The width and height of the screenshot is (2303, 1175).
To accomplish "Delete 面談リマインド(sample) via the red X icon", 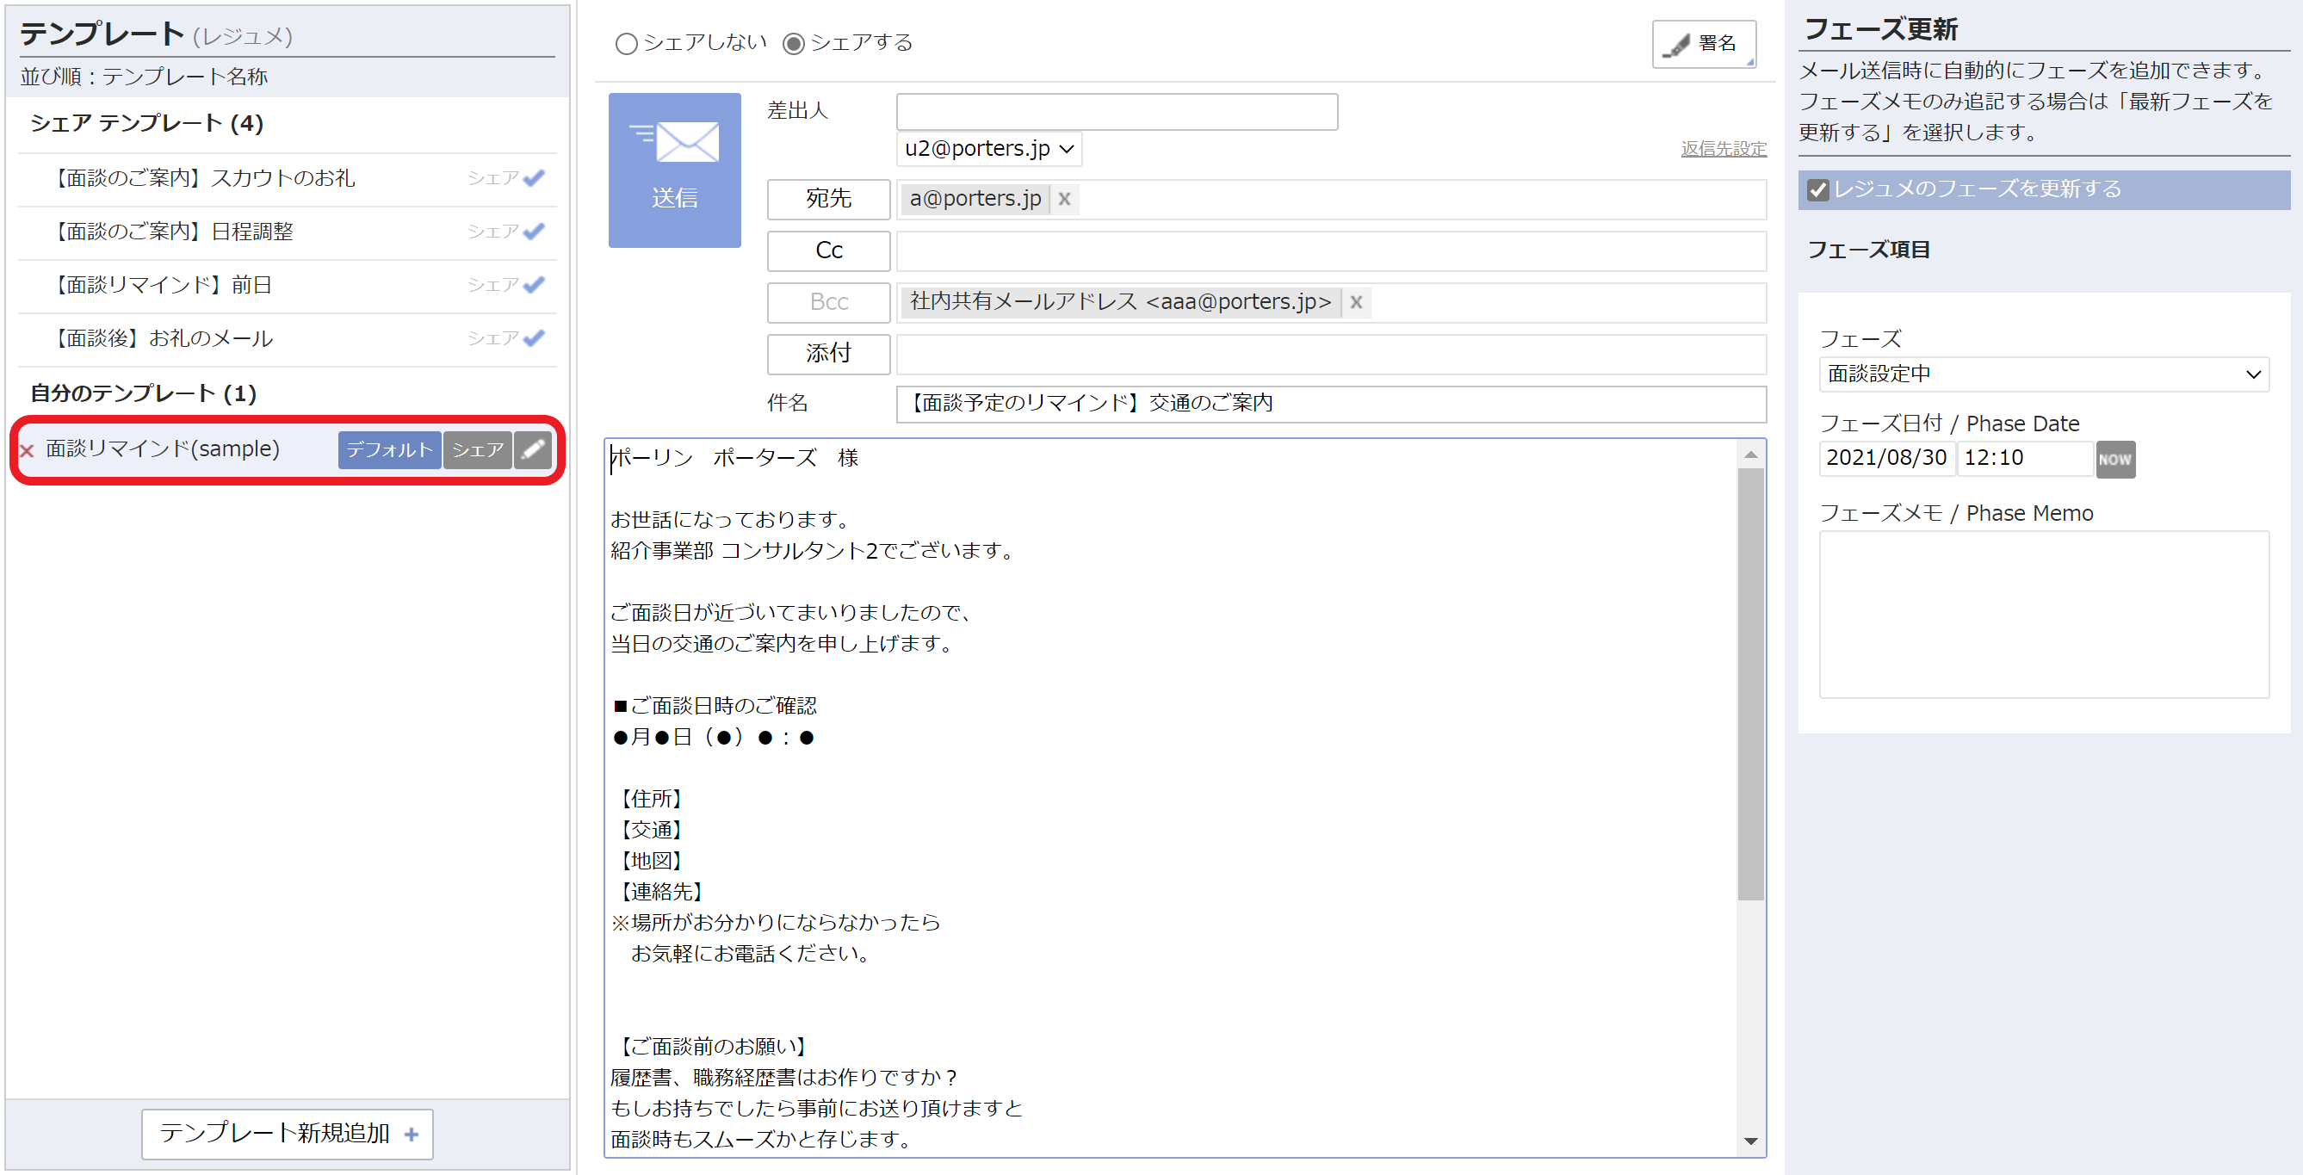I will 26,450.
